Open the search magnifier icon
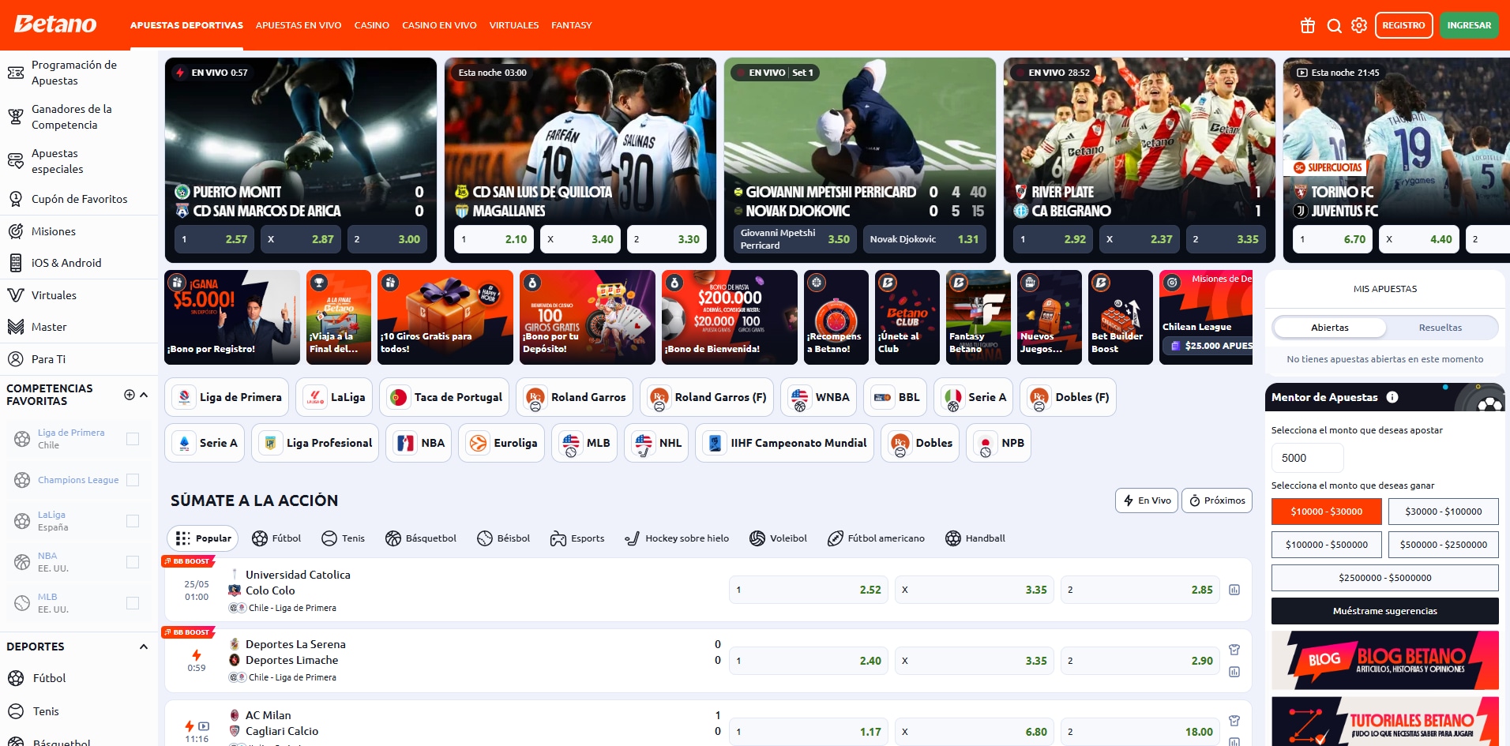The image size is (1510, 746). pos(1334,25)
